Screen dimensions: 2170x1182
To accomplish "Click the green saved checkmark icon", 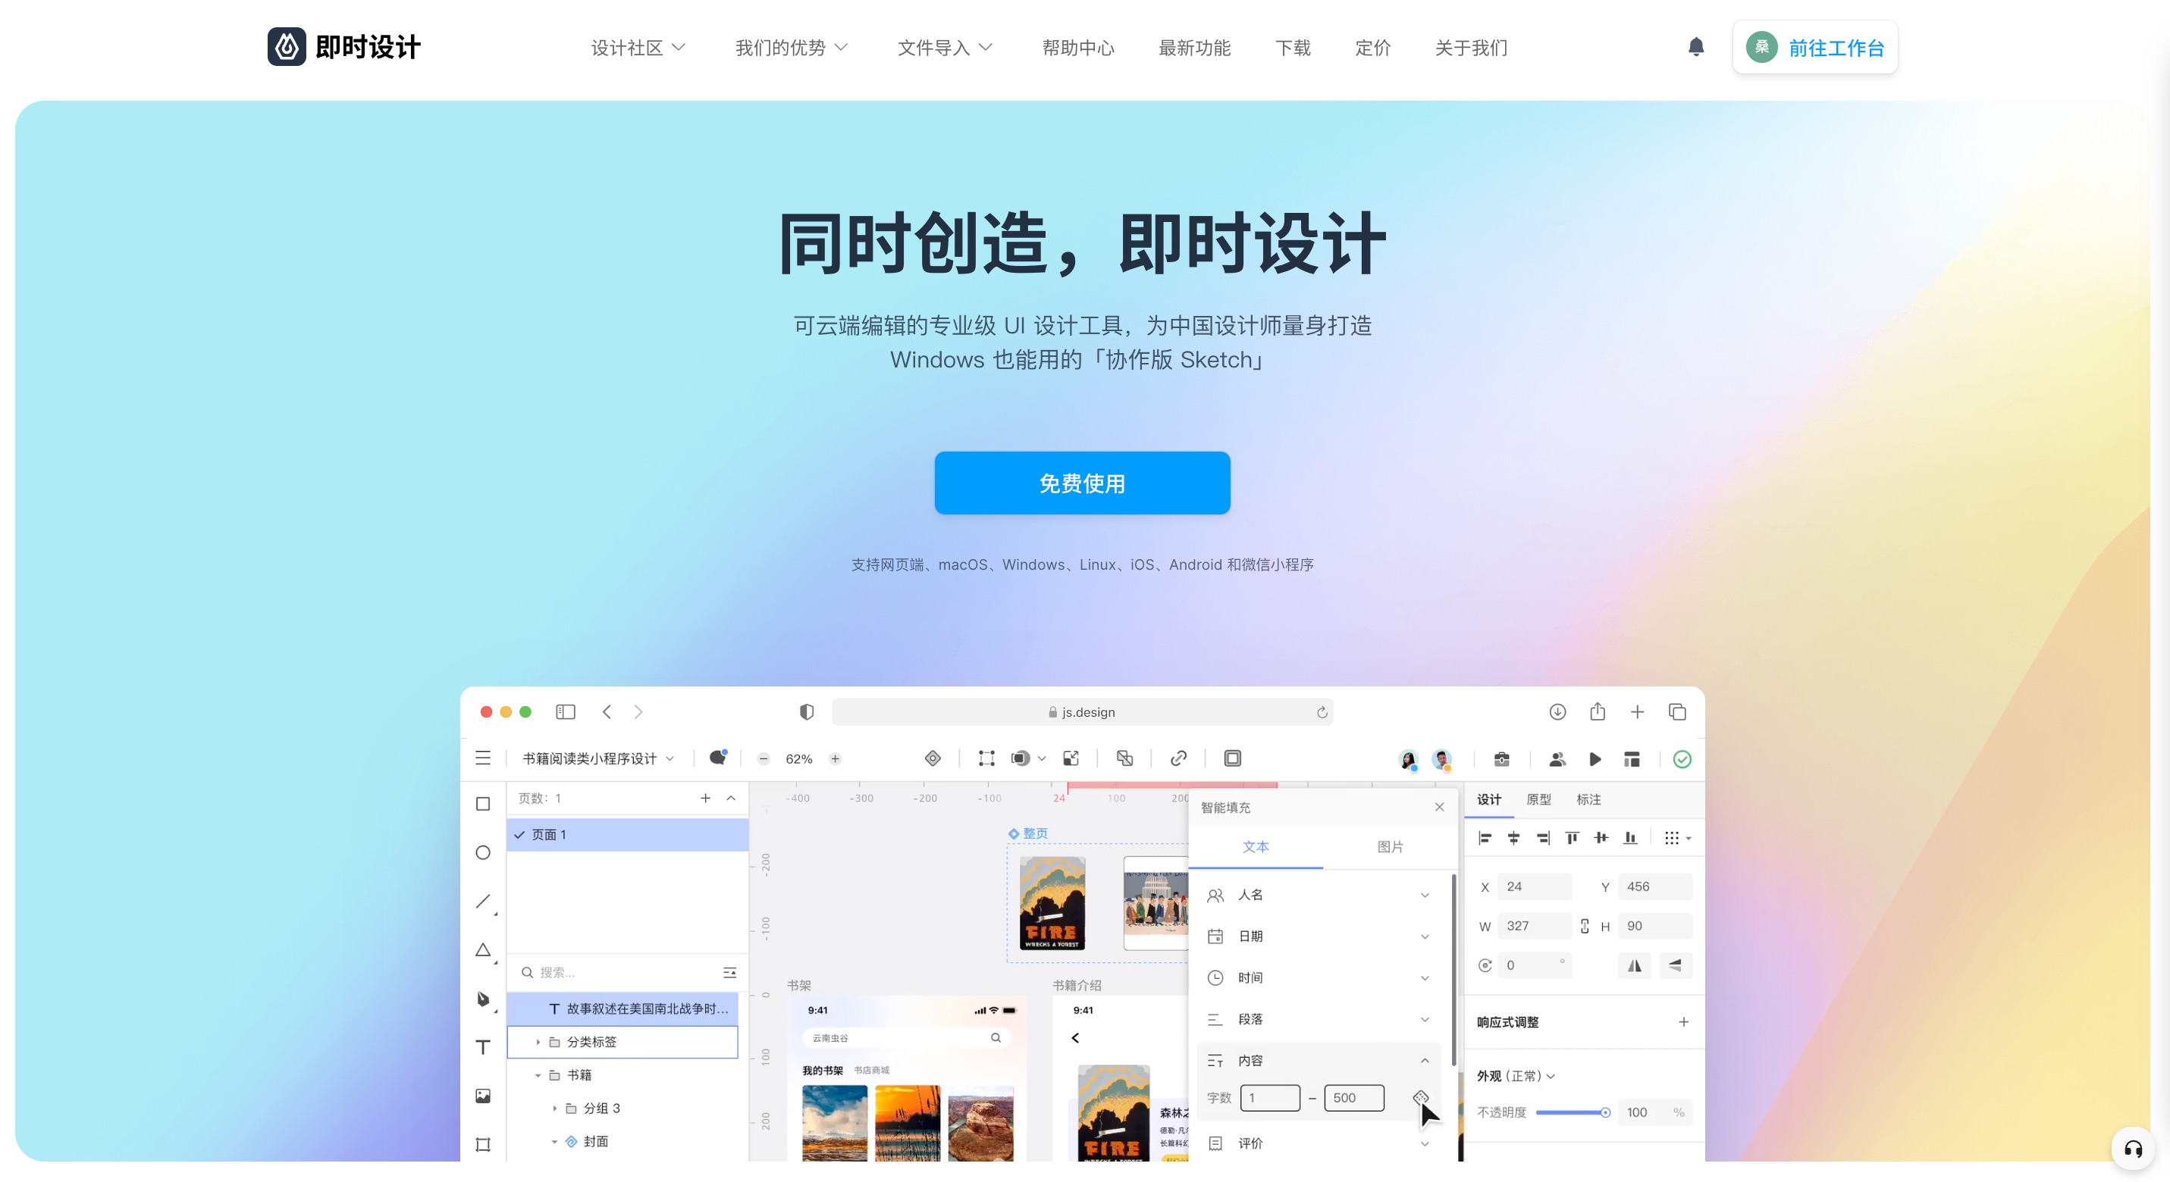I will [x=1682, y=758].
